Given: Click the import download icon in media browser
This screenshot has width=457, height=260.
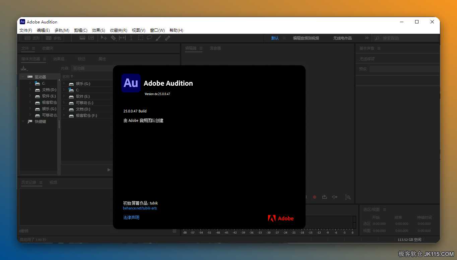Looking at the screenshot, I should click(24, 68).
